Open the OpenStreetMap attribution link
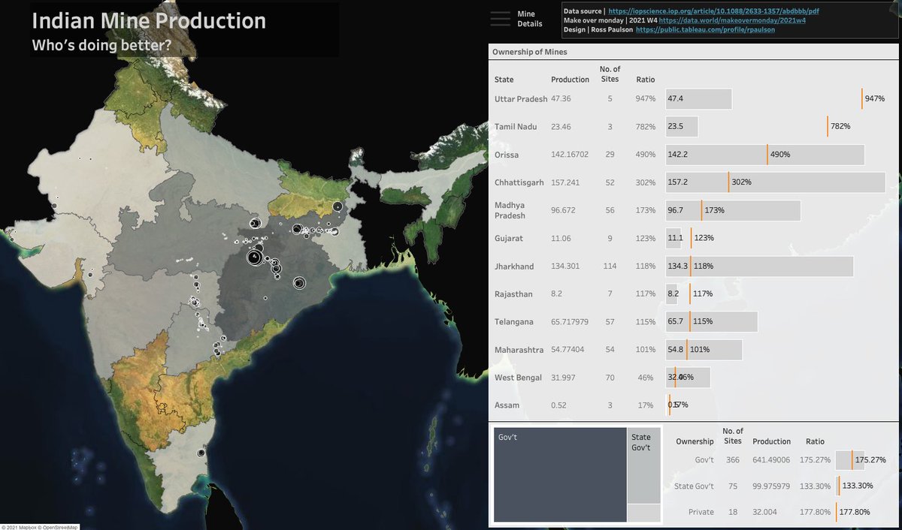This screenshot has height=530, width=902. click(60, 527)
